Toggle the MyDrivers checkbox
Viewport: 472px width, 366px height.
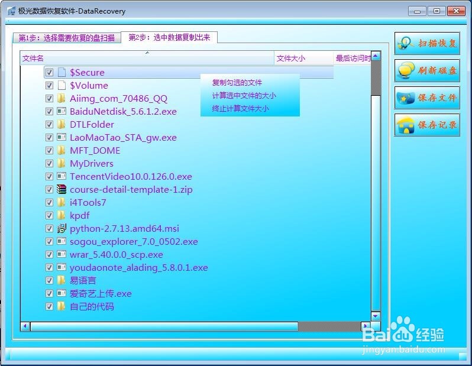pyautogui.click(x=49, y=163)
